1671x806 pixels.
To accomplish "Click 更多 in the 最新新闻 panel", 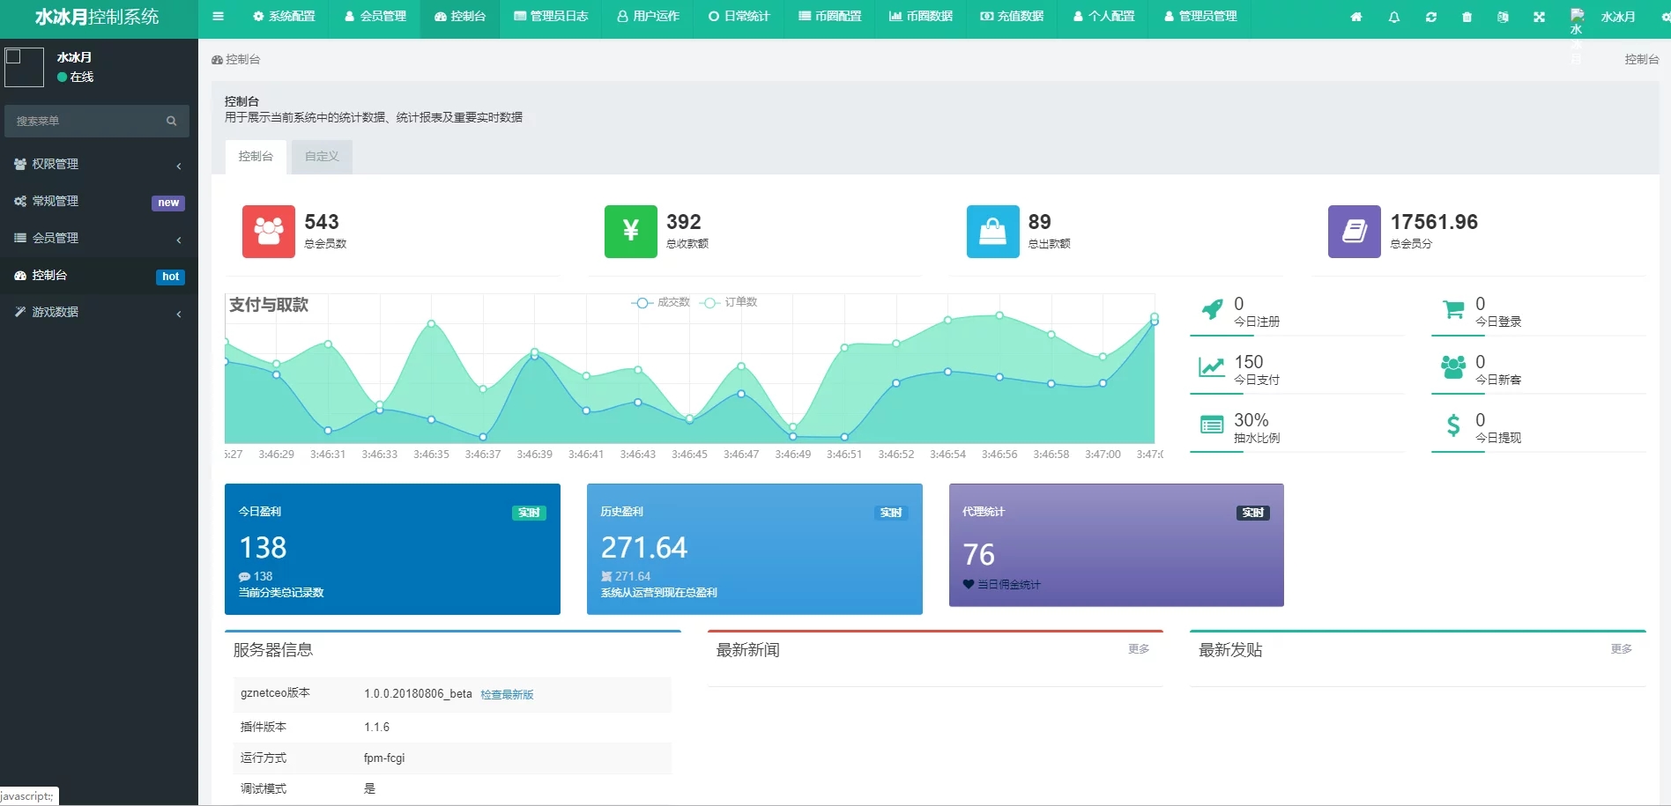I will tap(1139, 649).
